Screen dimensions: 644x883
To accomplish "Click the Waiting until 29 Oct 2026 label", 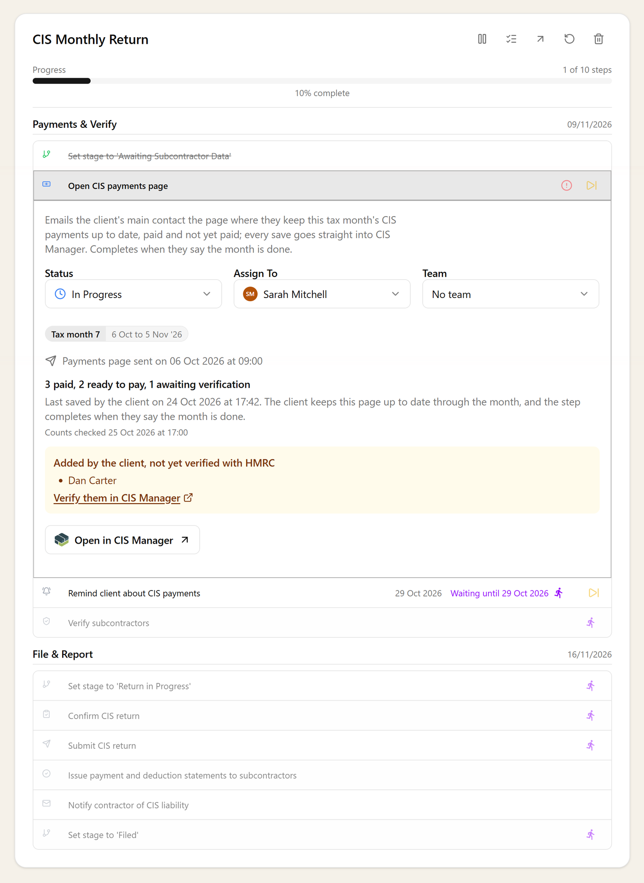I will coord(499,593).
